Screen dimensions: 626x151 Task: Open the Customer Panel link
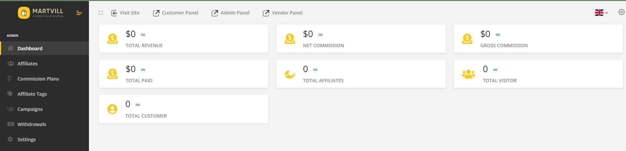coord(175,13)
